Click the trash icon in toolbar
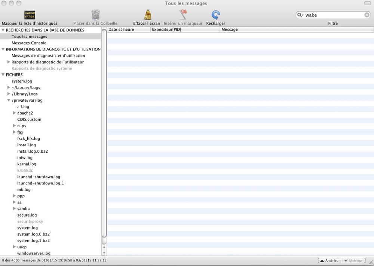The image size is (374, 266). pyautogui.click(x=95, y=15)
